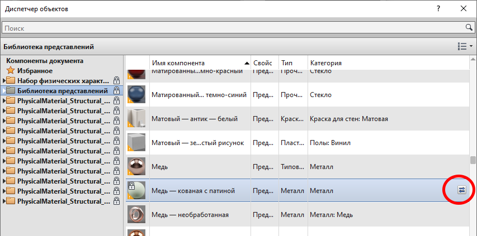Sort by the Категория column header

click(x=388, y=63)
